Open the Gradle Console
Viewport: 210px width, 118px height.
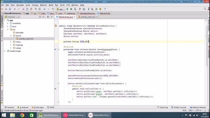click(x=178, y=107)
